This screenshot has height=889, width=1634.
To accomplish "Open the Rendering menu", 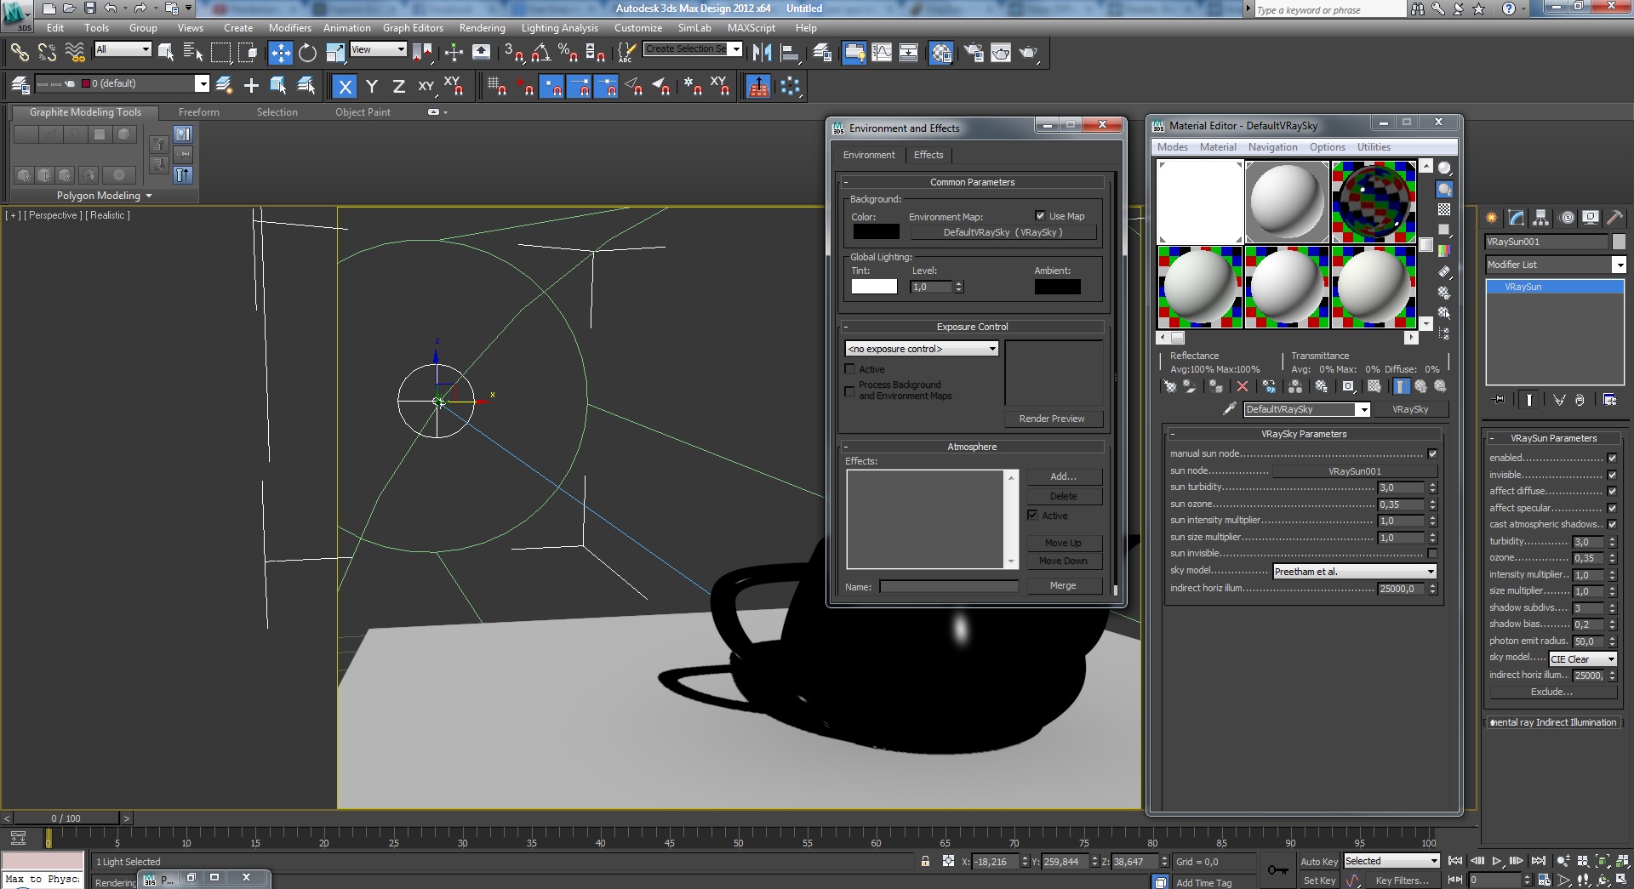I will coord(482,28).
